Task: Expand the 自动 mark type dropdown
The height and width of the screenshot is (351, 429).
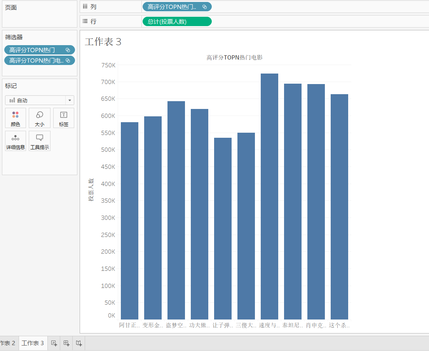Action: (70, 100)
